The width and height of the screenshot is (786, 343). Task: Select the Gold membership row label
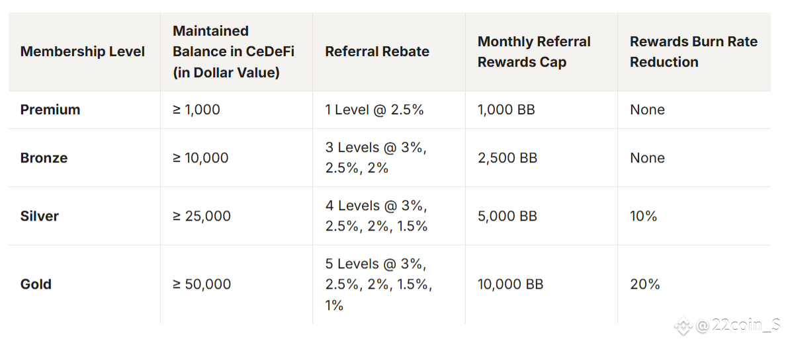click(36, 284)
